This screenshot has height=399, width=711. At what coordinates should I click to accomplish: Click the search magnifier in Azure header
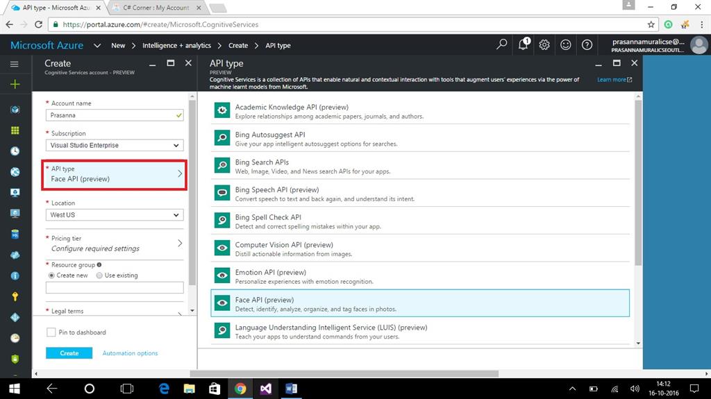click(x=501, y=44)
